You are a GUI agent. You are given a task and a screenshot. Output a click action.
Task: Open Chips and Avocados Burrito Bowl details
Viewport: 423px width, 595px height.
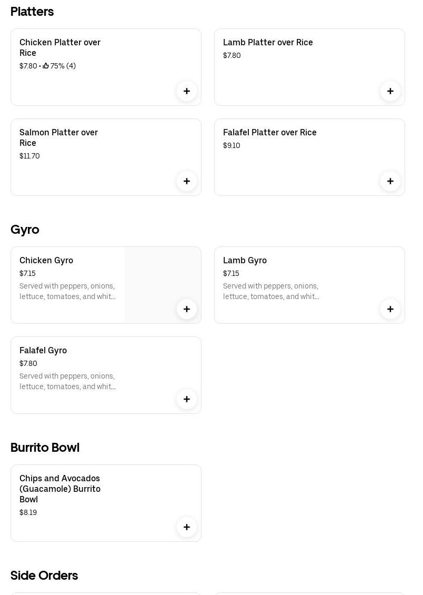pyautogui.click(x=60, y=489)
